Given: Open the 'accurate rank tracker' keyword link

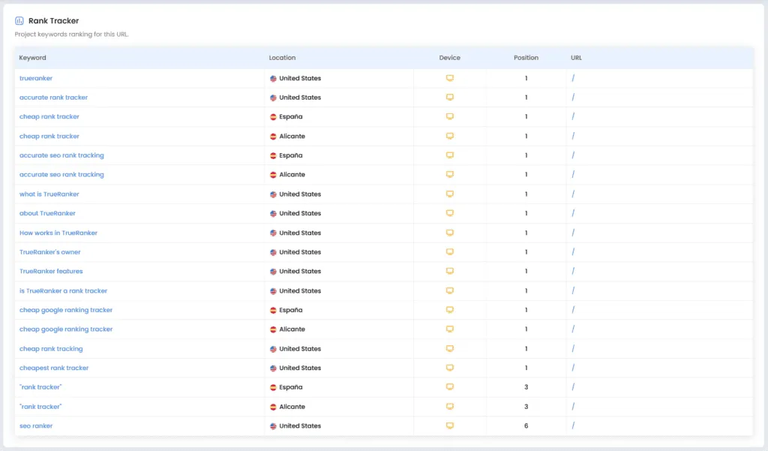Looking at the screenshot, I should click(53, 97).
